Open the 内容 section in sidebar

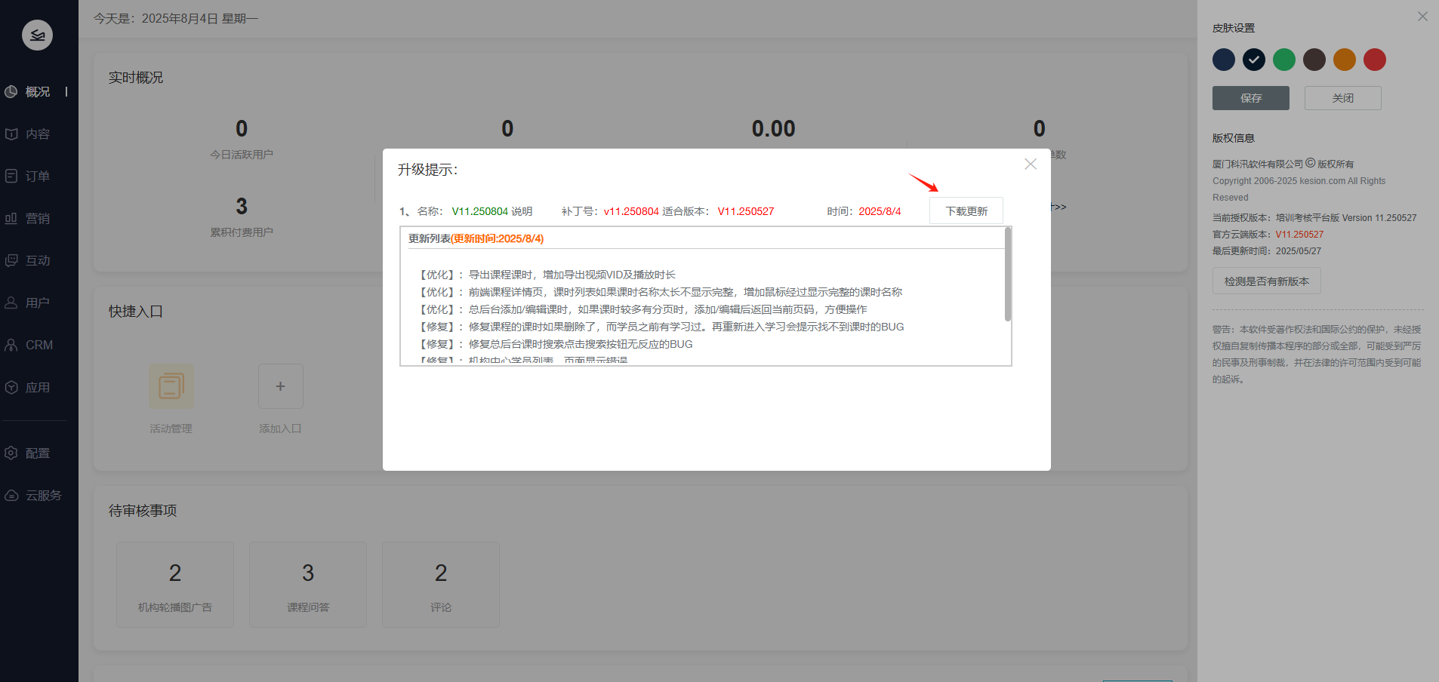pyautogui.click(x=37, y=134)
